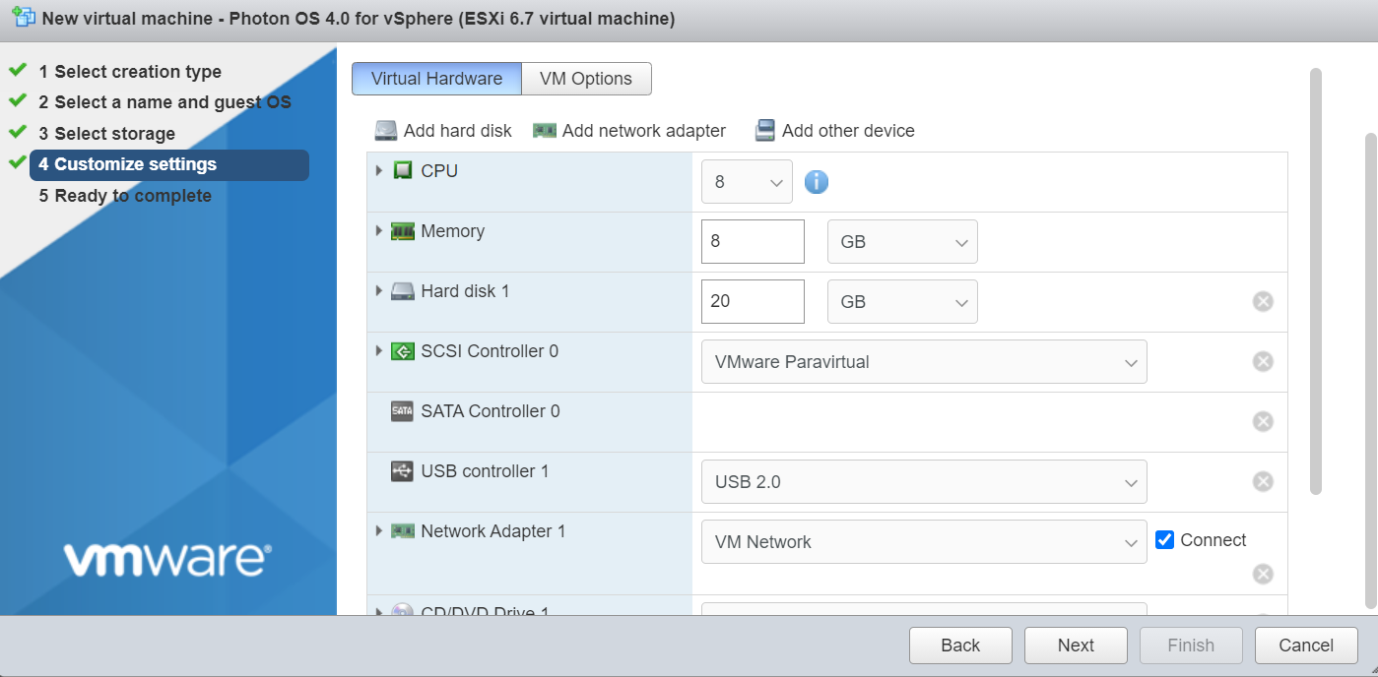Expand the Hard disk 1 row

pyautogui.click(x=379, y=291)
